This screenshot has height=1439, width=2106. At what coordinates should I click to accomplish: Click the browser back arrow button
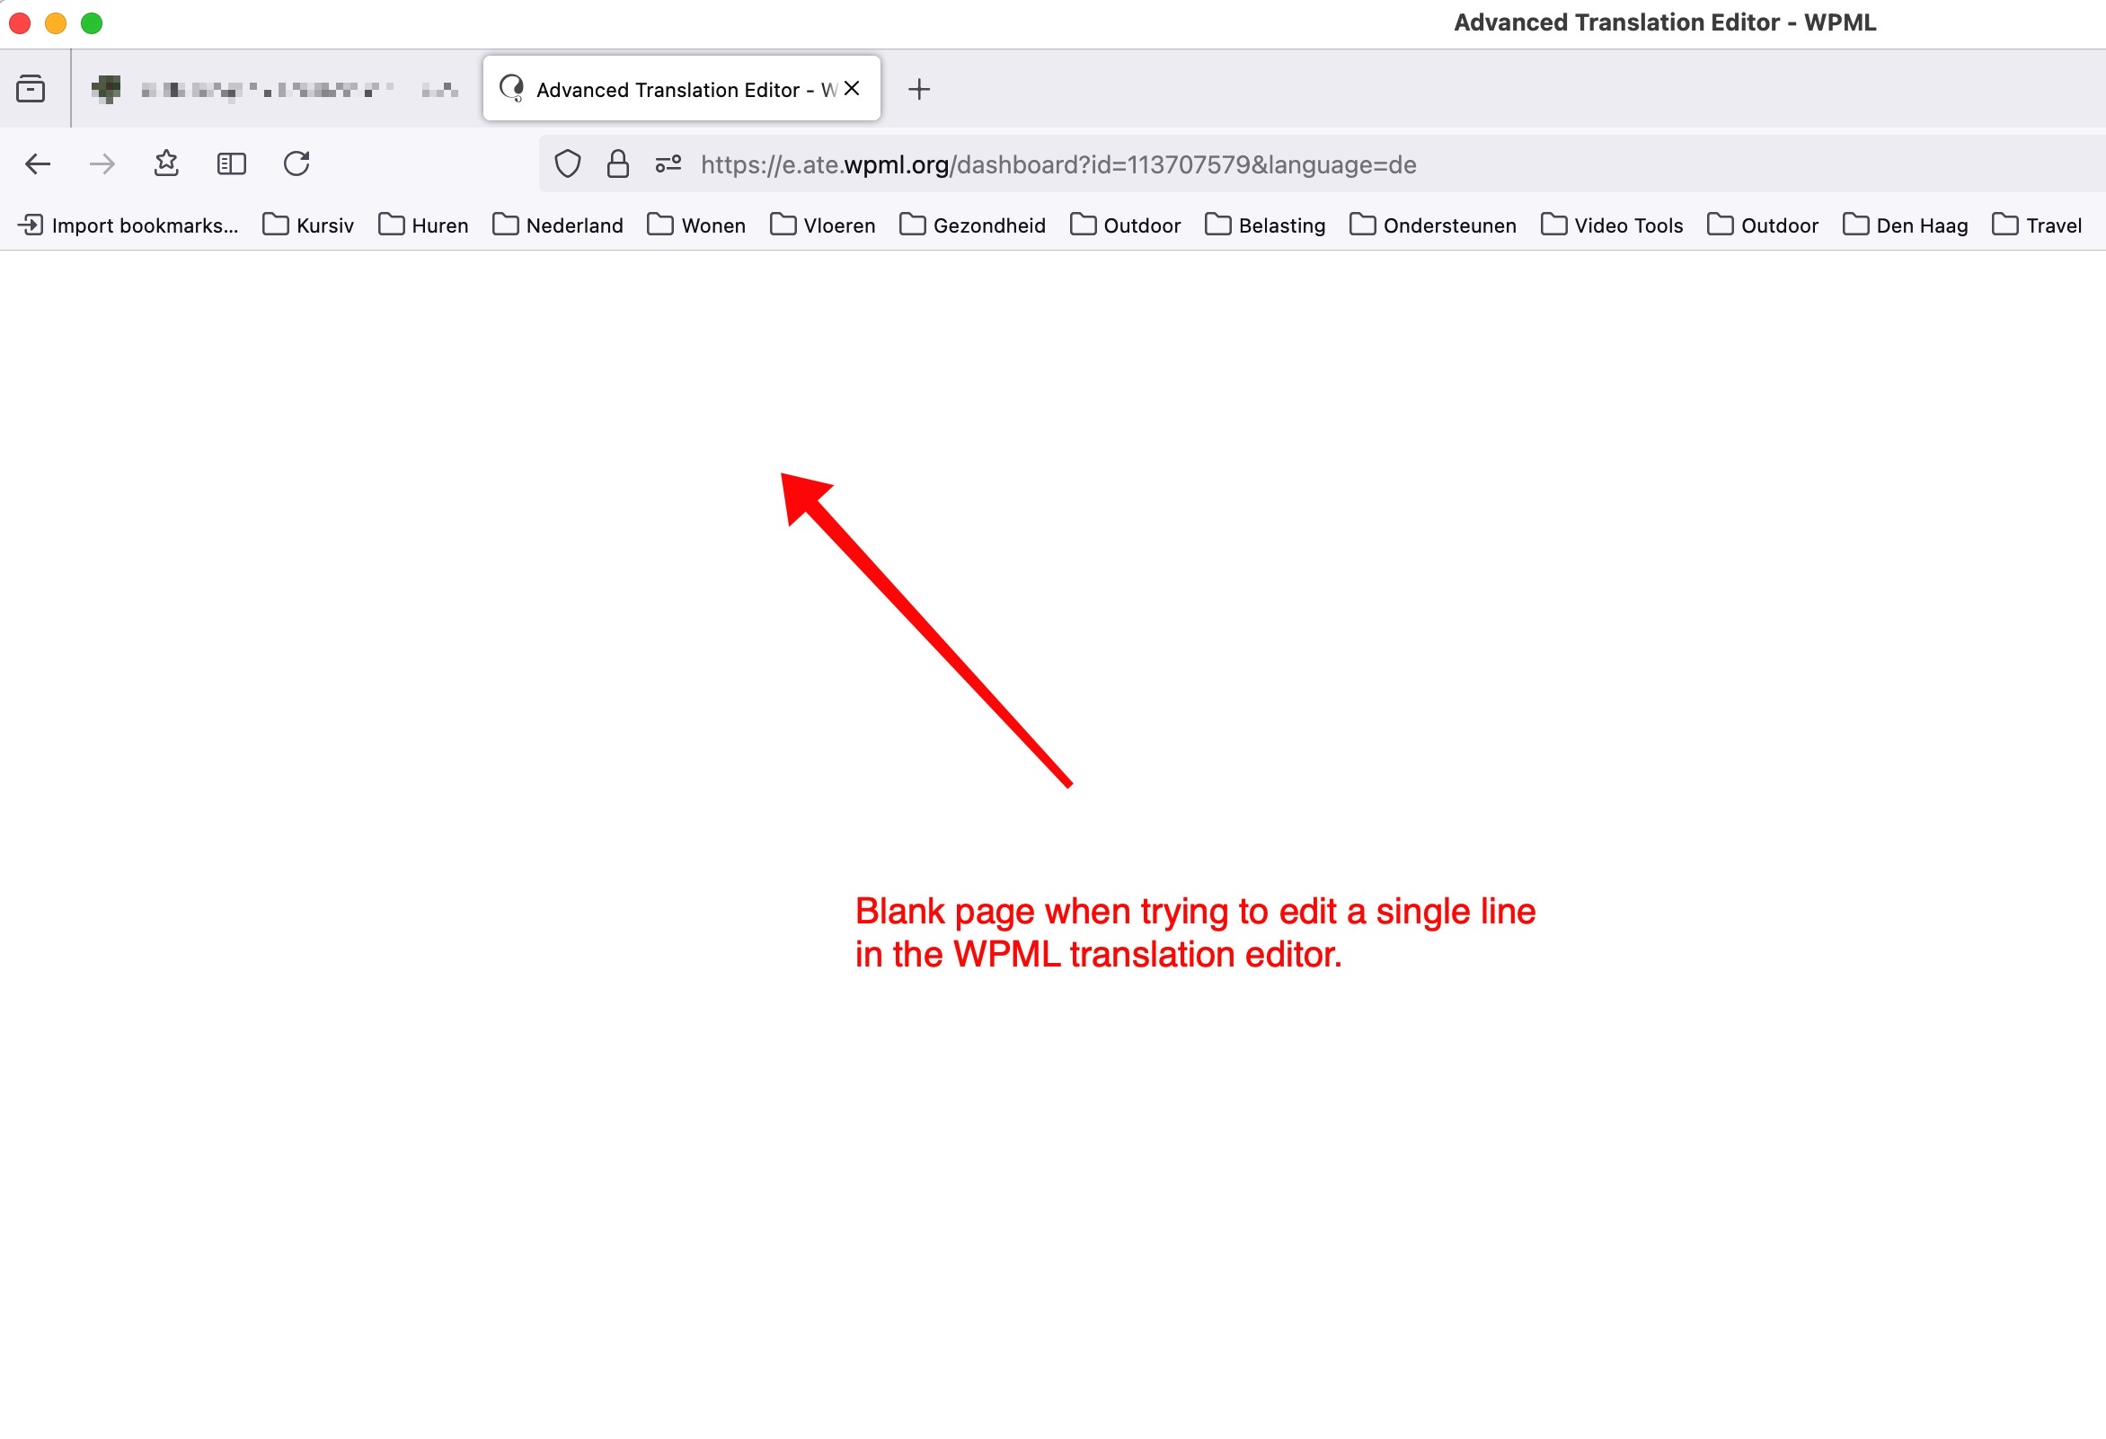click(37, 164)
